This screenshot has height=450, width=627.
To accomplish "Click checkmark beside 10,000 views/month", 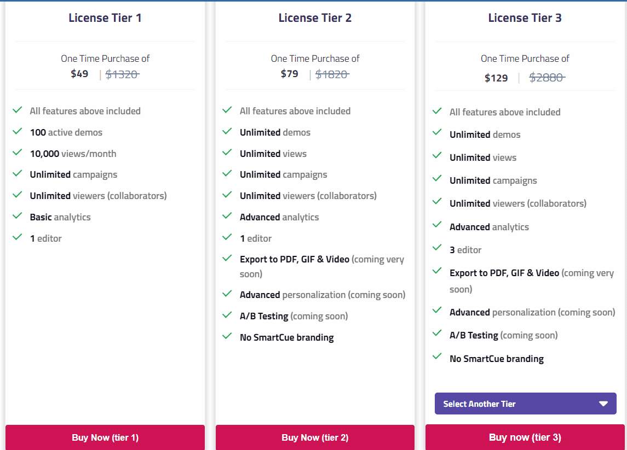I will pos(18,153).
